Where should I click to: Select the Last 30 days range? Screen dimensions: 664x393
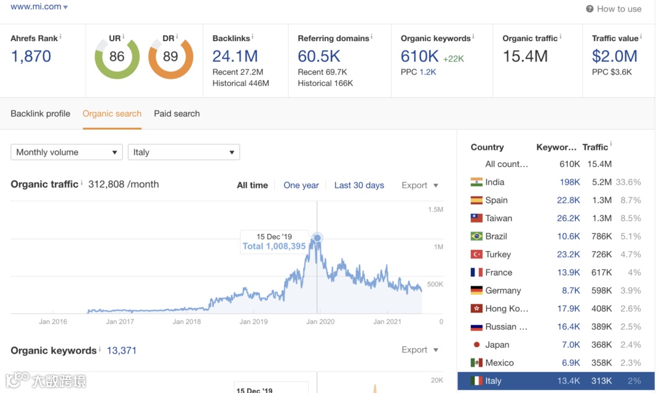point(359,185)
